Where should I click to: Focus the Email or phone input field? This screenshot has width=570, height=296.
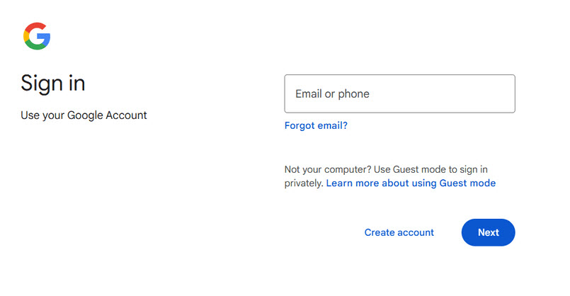(x=399, y=93)
